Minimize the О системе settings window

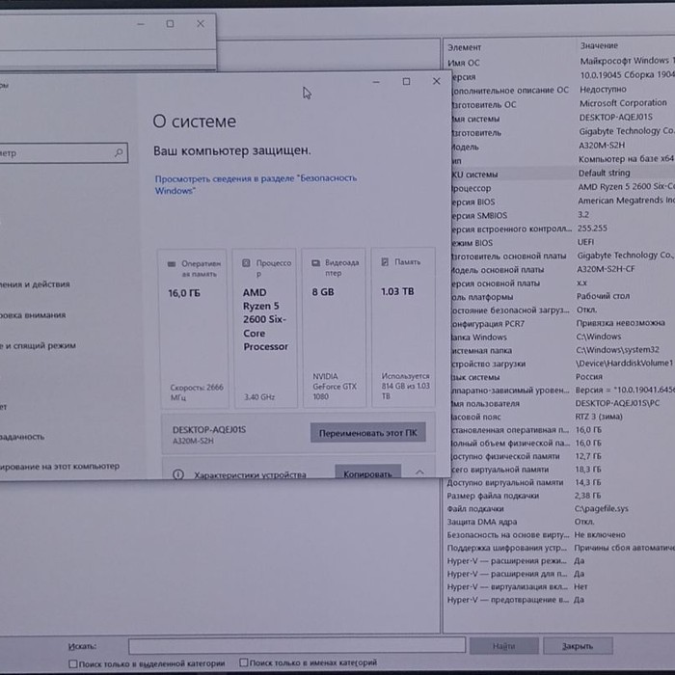376,82
